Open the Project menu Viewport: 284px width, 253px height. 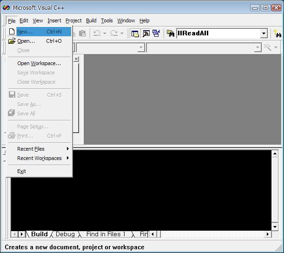pos(73,20)
